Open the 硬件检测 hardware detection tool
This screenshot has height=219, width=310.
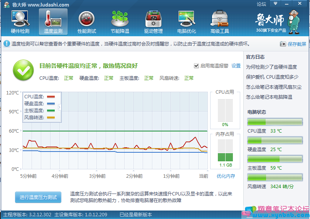click(20, 22)
